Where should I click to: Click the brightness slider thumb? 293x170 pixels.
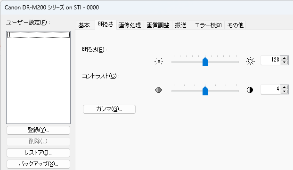point(205,62)
